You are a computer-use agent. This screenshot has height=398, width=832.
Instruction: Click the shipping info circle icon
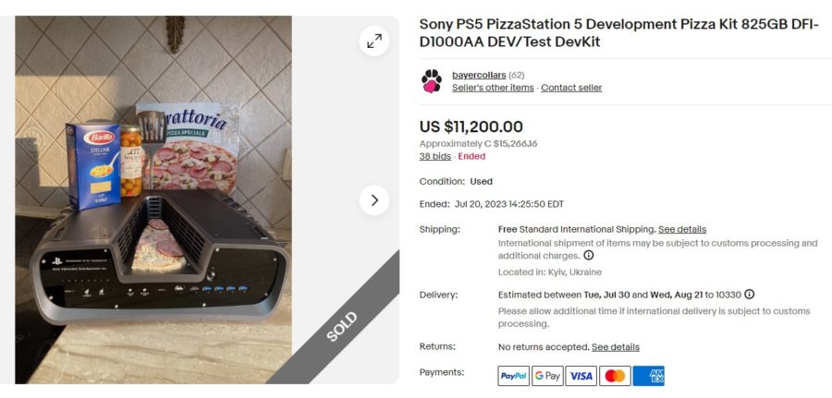589,256
